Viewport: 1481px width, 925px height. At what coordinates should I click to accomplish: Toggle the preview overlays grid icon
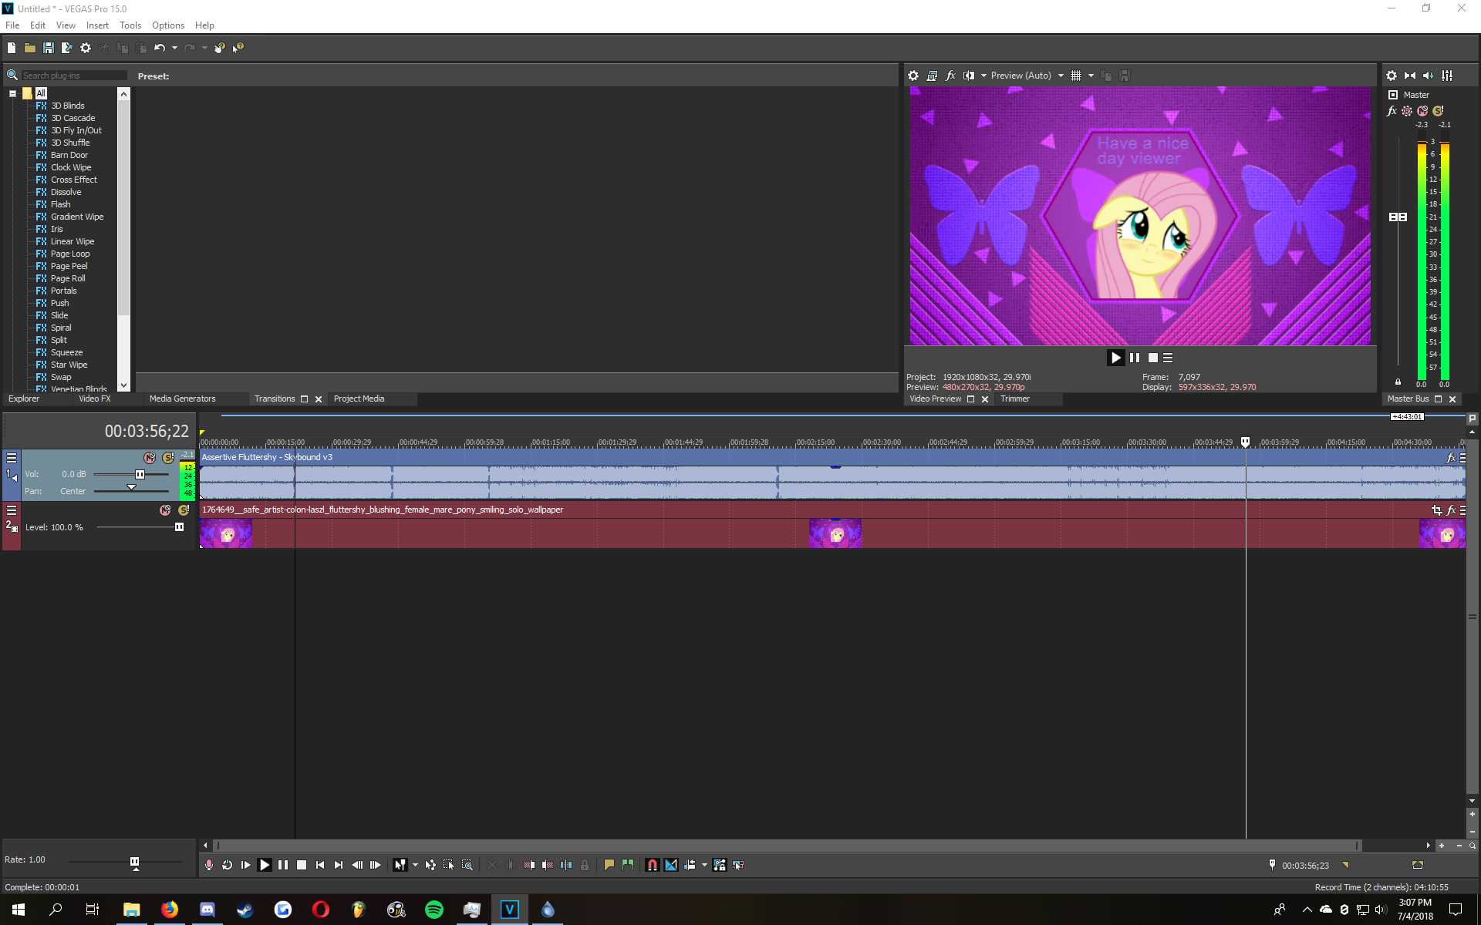(x=1076, y=76)
